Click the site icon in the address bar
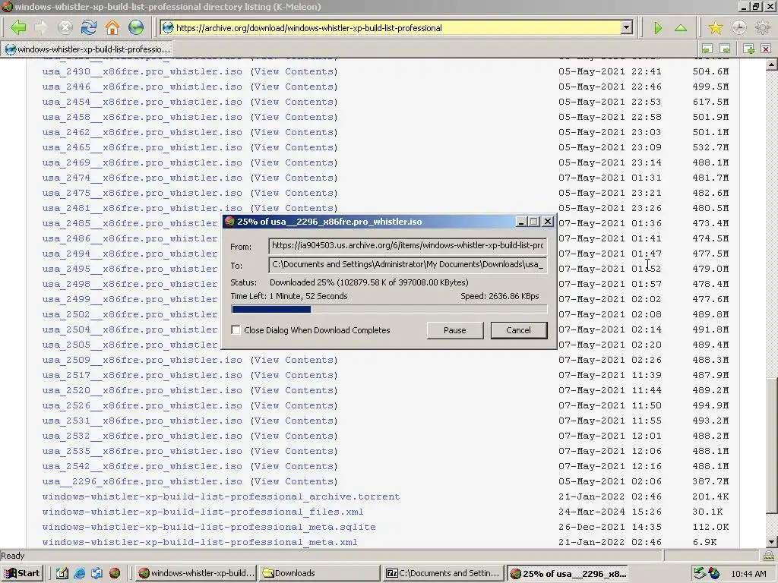Screen dimensions: 778x583 168,28
